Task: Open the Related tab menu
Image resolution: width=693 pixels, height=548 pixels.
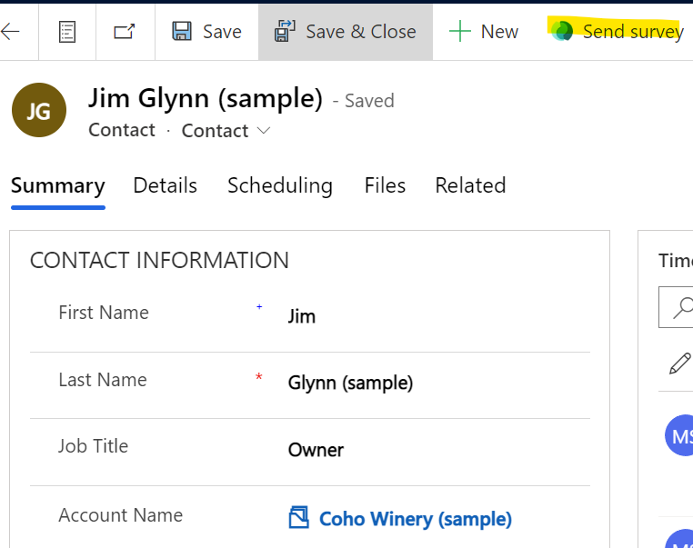Action: [470, 186]
